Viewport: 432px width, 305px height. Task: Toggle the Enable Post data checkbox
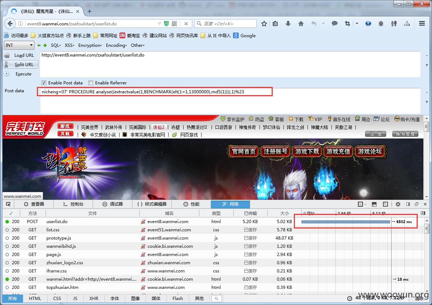coord(44,83)
